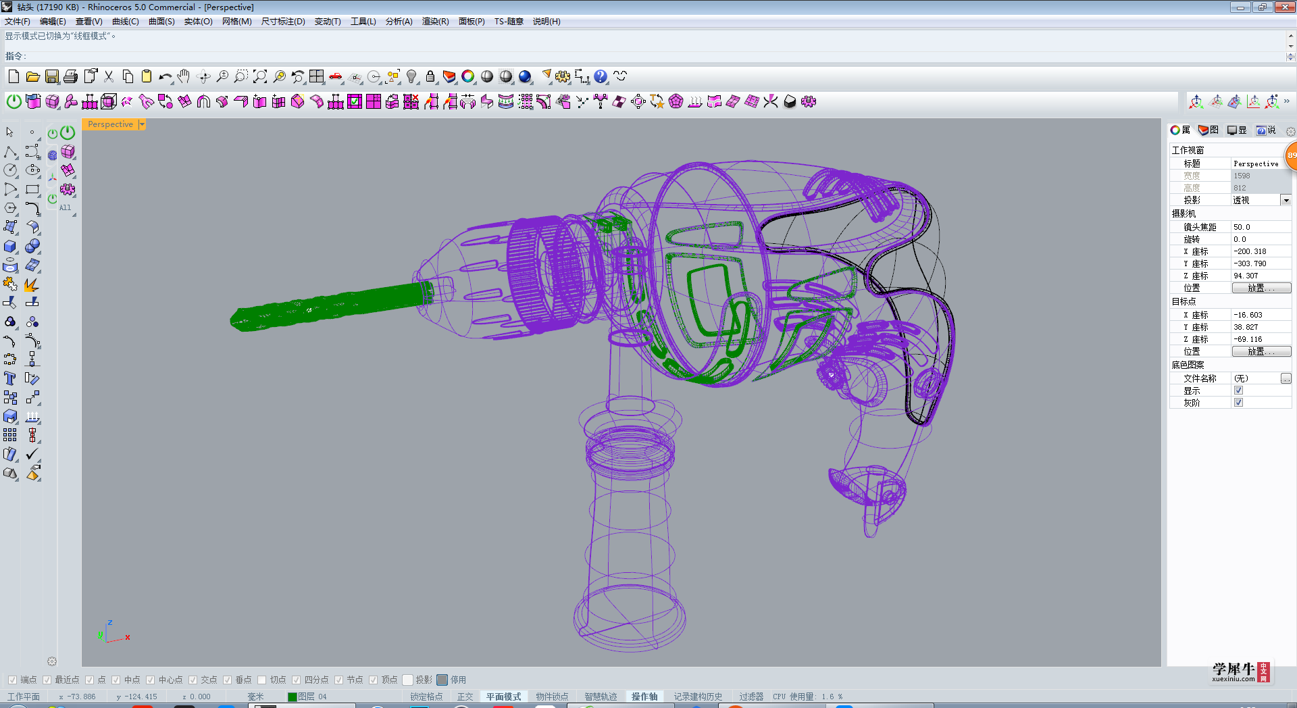Toggle the 四分点 osnap checkbox
Image resolution: width=1297 pixels, height=708 pixels.
tap(297, 680)
